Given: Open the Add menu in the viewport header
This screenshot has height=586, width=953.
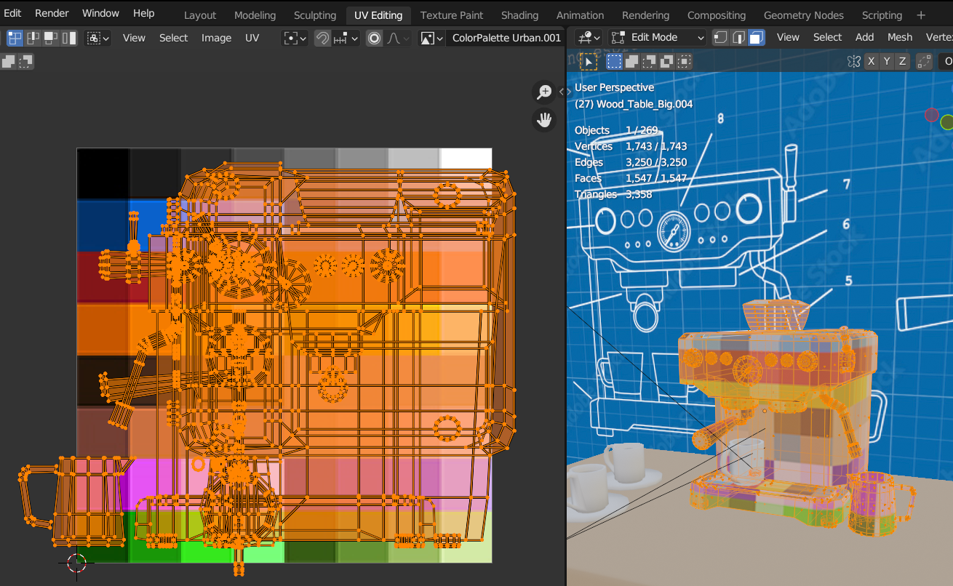Looking at the screenshot, I should point(864,37).
